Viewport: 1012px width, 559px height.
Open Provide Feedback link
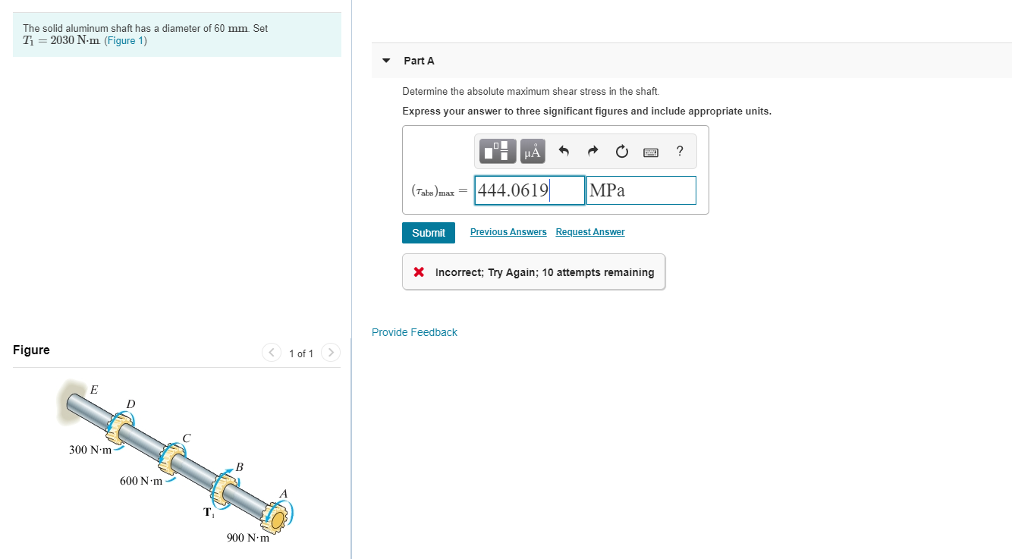414,332
